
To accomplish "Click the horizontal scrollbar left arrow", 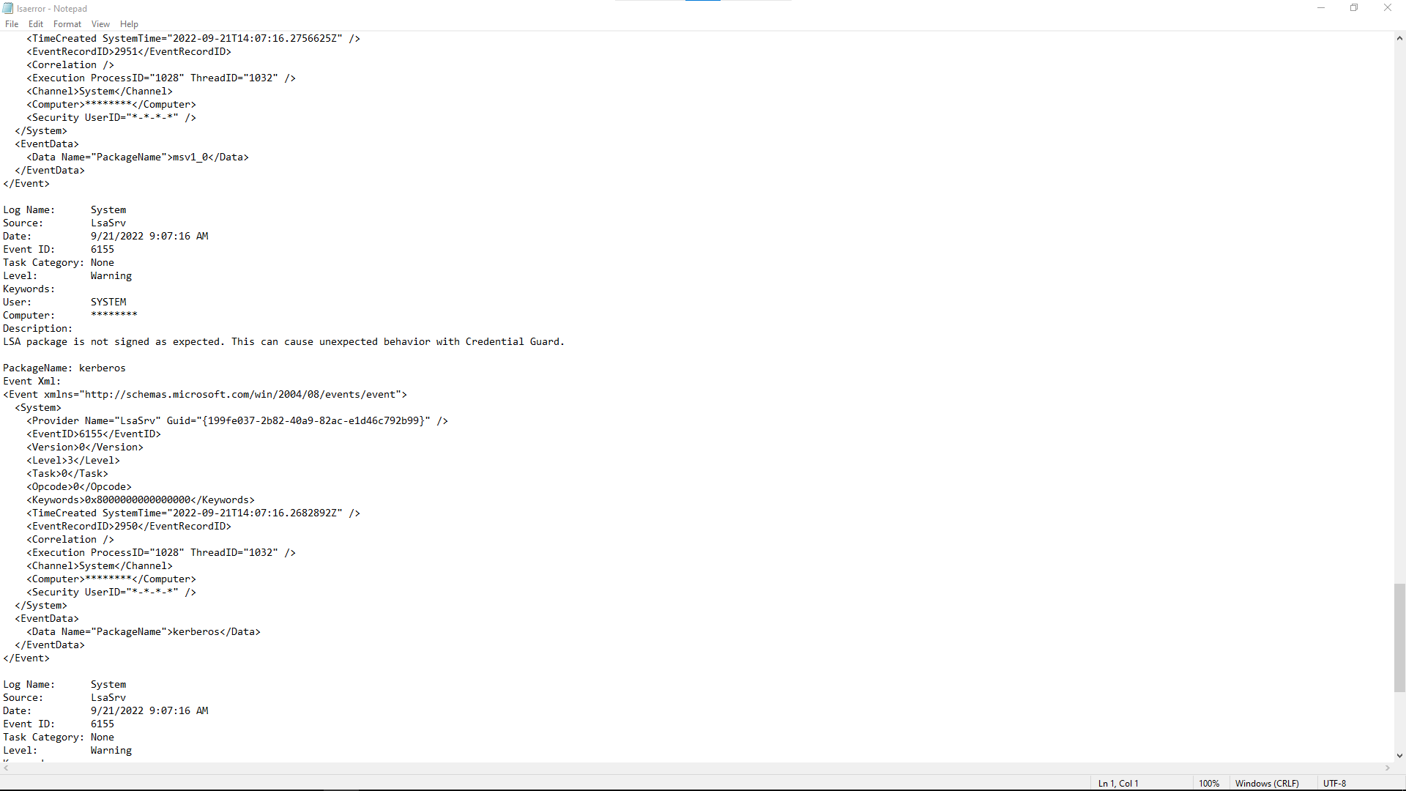I will [6, 768].
